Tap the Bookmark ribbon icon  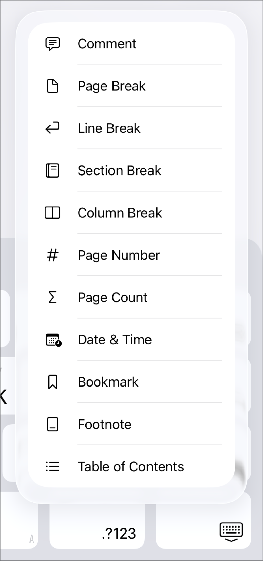[x=53, y=382]
